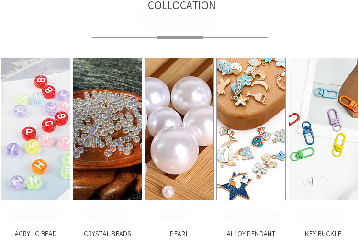Click the ACRYLIC BEAD label
This screenshot has height=252, width=359.
coord(36,234)
